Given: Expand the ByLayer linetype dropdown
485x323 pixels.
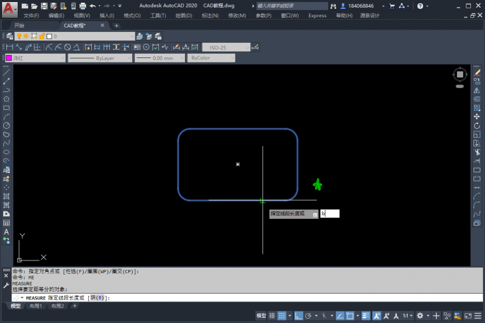Looking at the screenshot, I should pos(99,58).
